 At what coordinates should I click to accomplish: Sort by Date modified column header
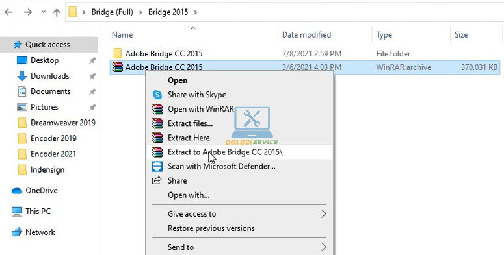pos(306,34)
